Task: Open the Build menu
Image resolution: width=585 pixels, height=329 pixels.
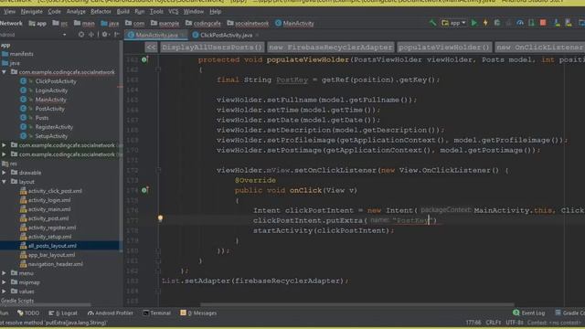Action: click(x=123, y=12)
